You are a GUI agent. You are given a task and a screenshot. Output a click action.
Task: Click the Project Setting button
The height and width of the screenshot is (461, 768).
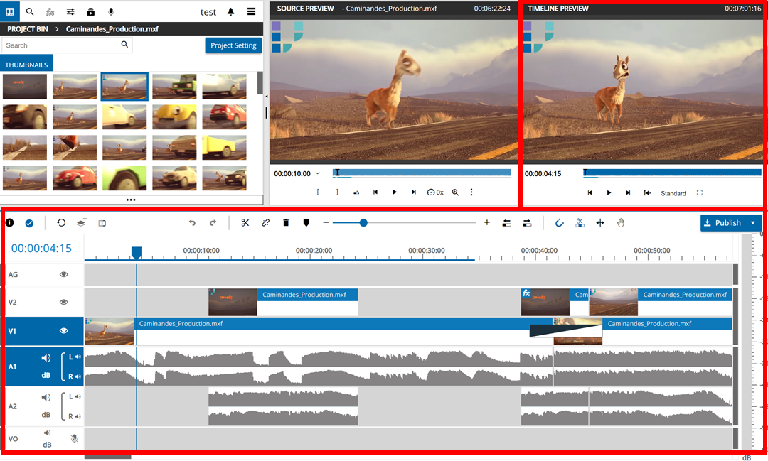pyautogui.click(x=233, y=45)
